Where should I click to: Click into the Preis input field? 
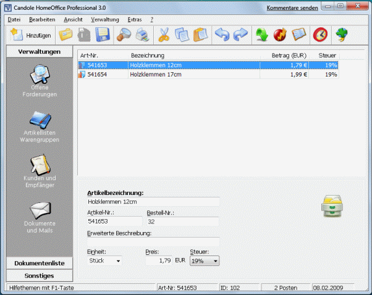[158, 261]
